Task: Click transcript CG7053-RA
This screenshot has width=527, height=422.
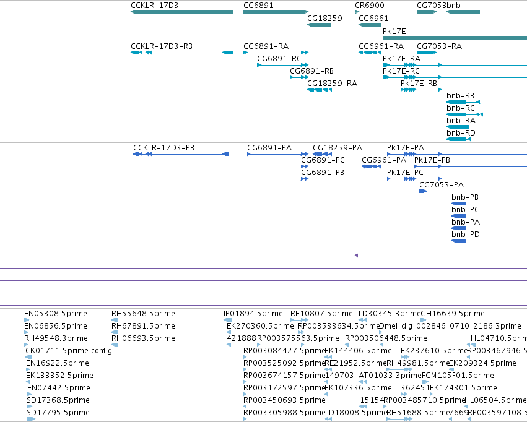Action: point(427,53)
